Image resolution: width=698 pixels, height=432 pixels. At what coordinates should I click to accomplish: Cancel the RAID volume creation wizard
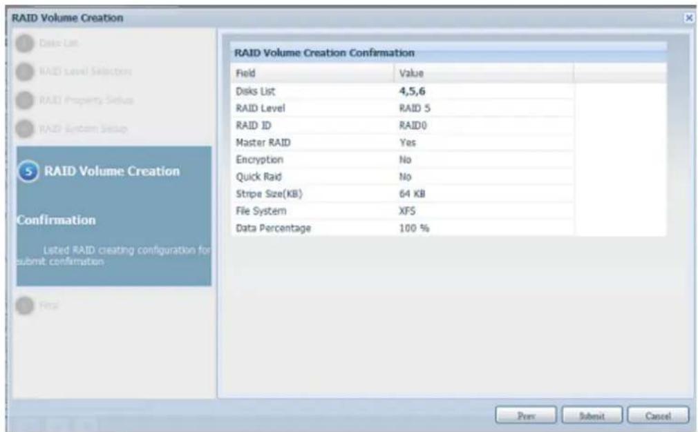pyautogui.click(x=658, y=415)
